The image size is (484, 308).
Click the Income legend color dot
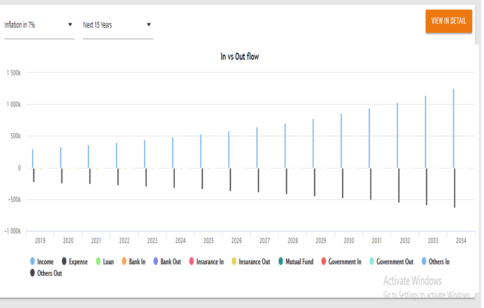pos(33,262)
